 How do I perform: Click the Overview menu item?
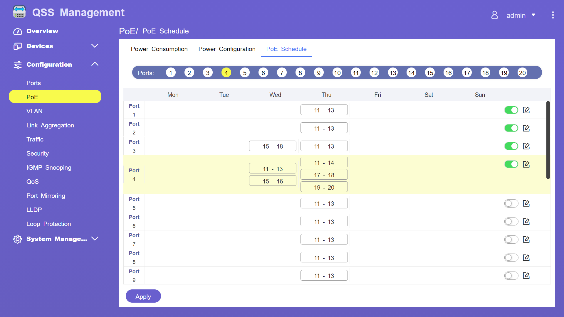(42, 31)
